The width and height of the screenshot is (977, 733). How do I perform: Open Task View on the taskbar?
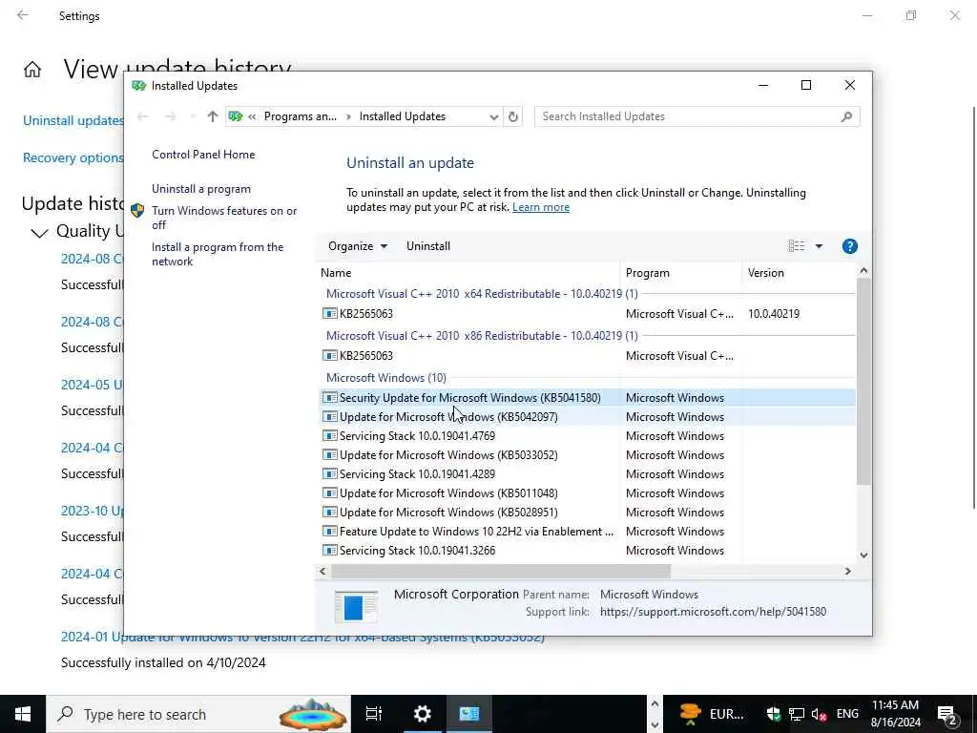click(374, 714)
